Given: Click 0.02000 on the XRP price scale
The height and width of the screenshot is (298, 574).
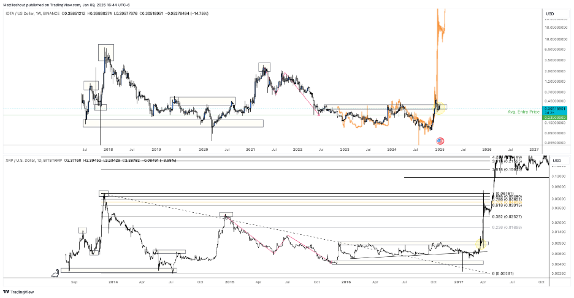Looking at the screenshot, I should click(x=558, y=222).
